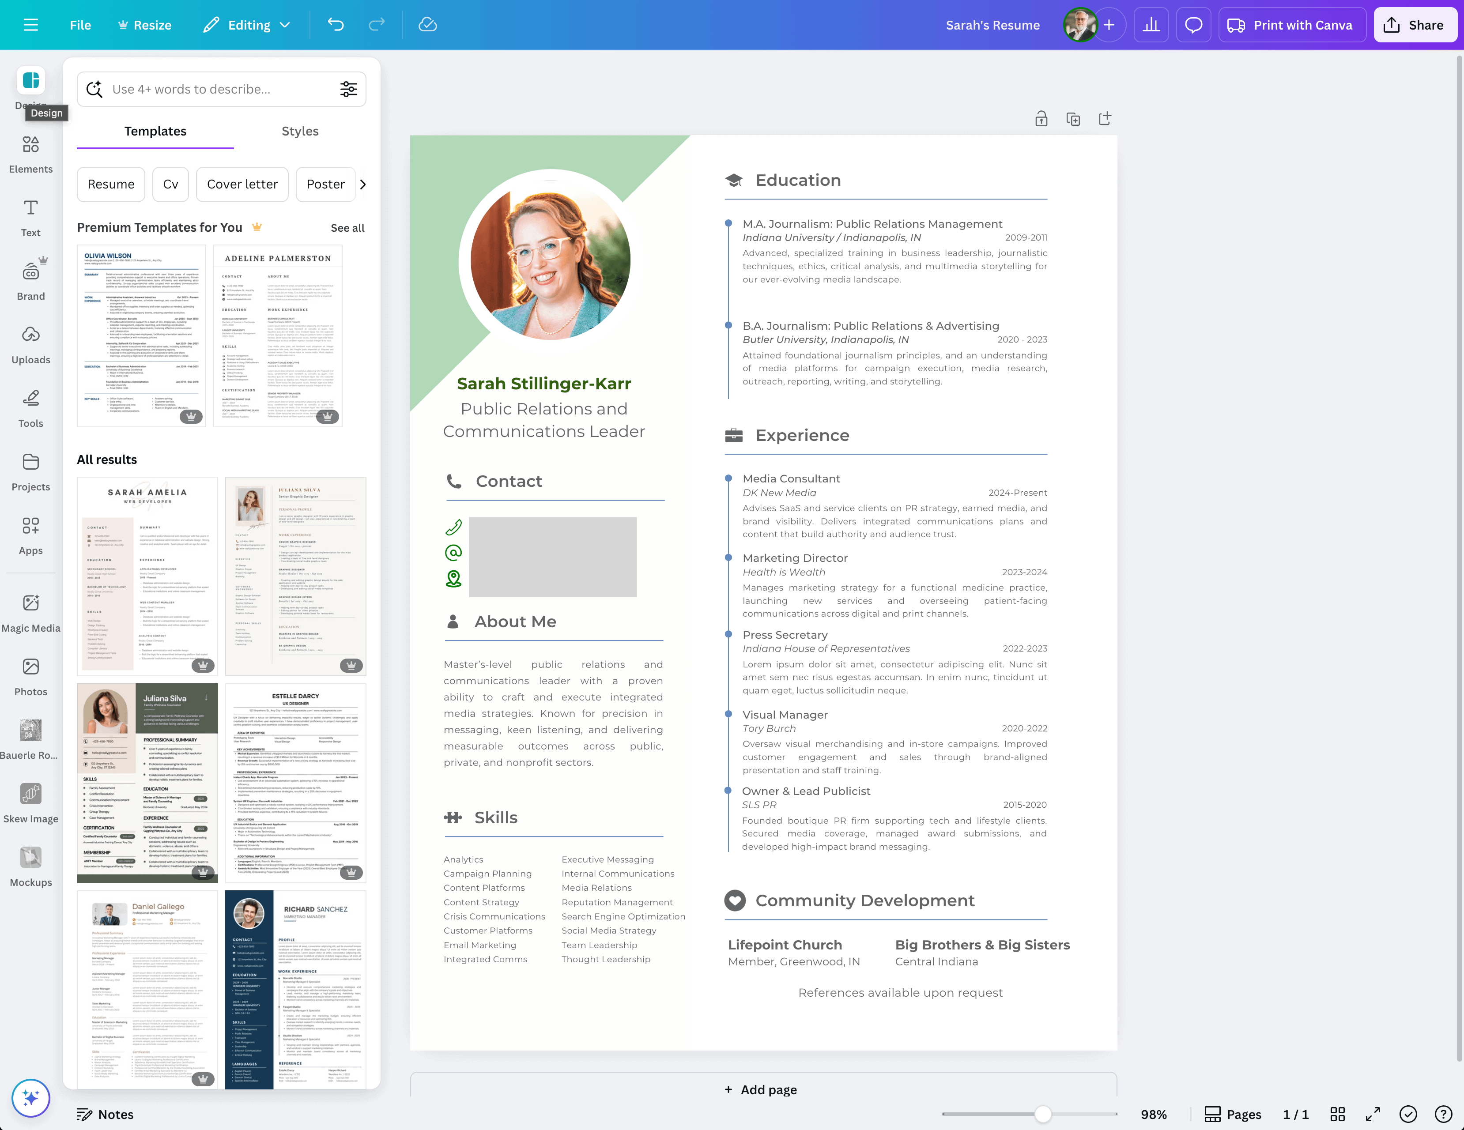
Task: Lock the page with the padlock icon
Action: [1040, 119]
